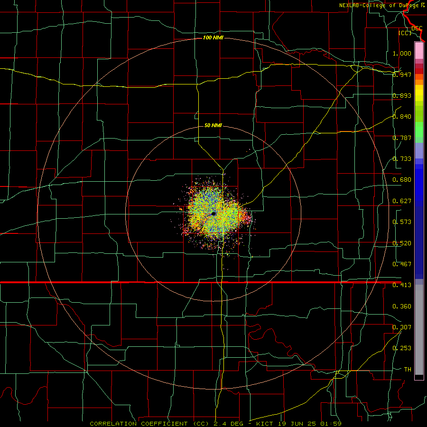Select the 0.520 scale value
Screen dimensions: 427x427
402,243
